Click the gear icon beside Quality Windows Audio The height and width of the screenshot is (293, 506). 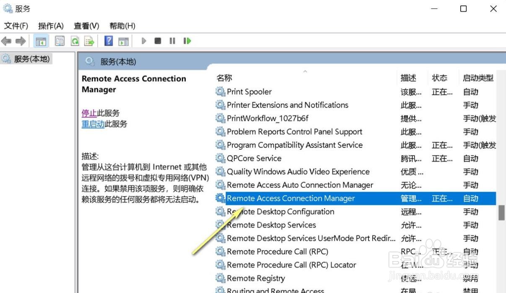tap(220, 171)
